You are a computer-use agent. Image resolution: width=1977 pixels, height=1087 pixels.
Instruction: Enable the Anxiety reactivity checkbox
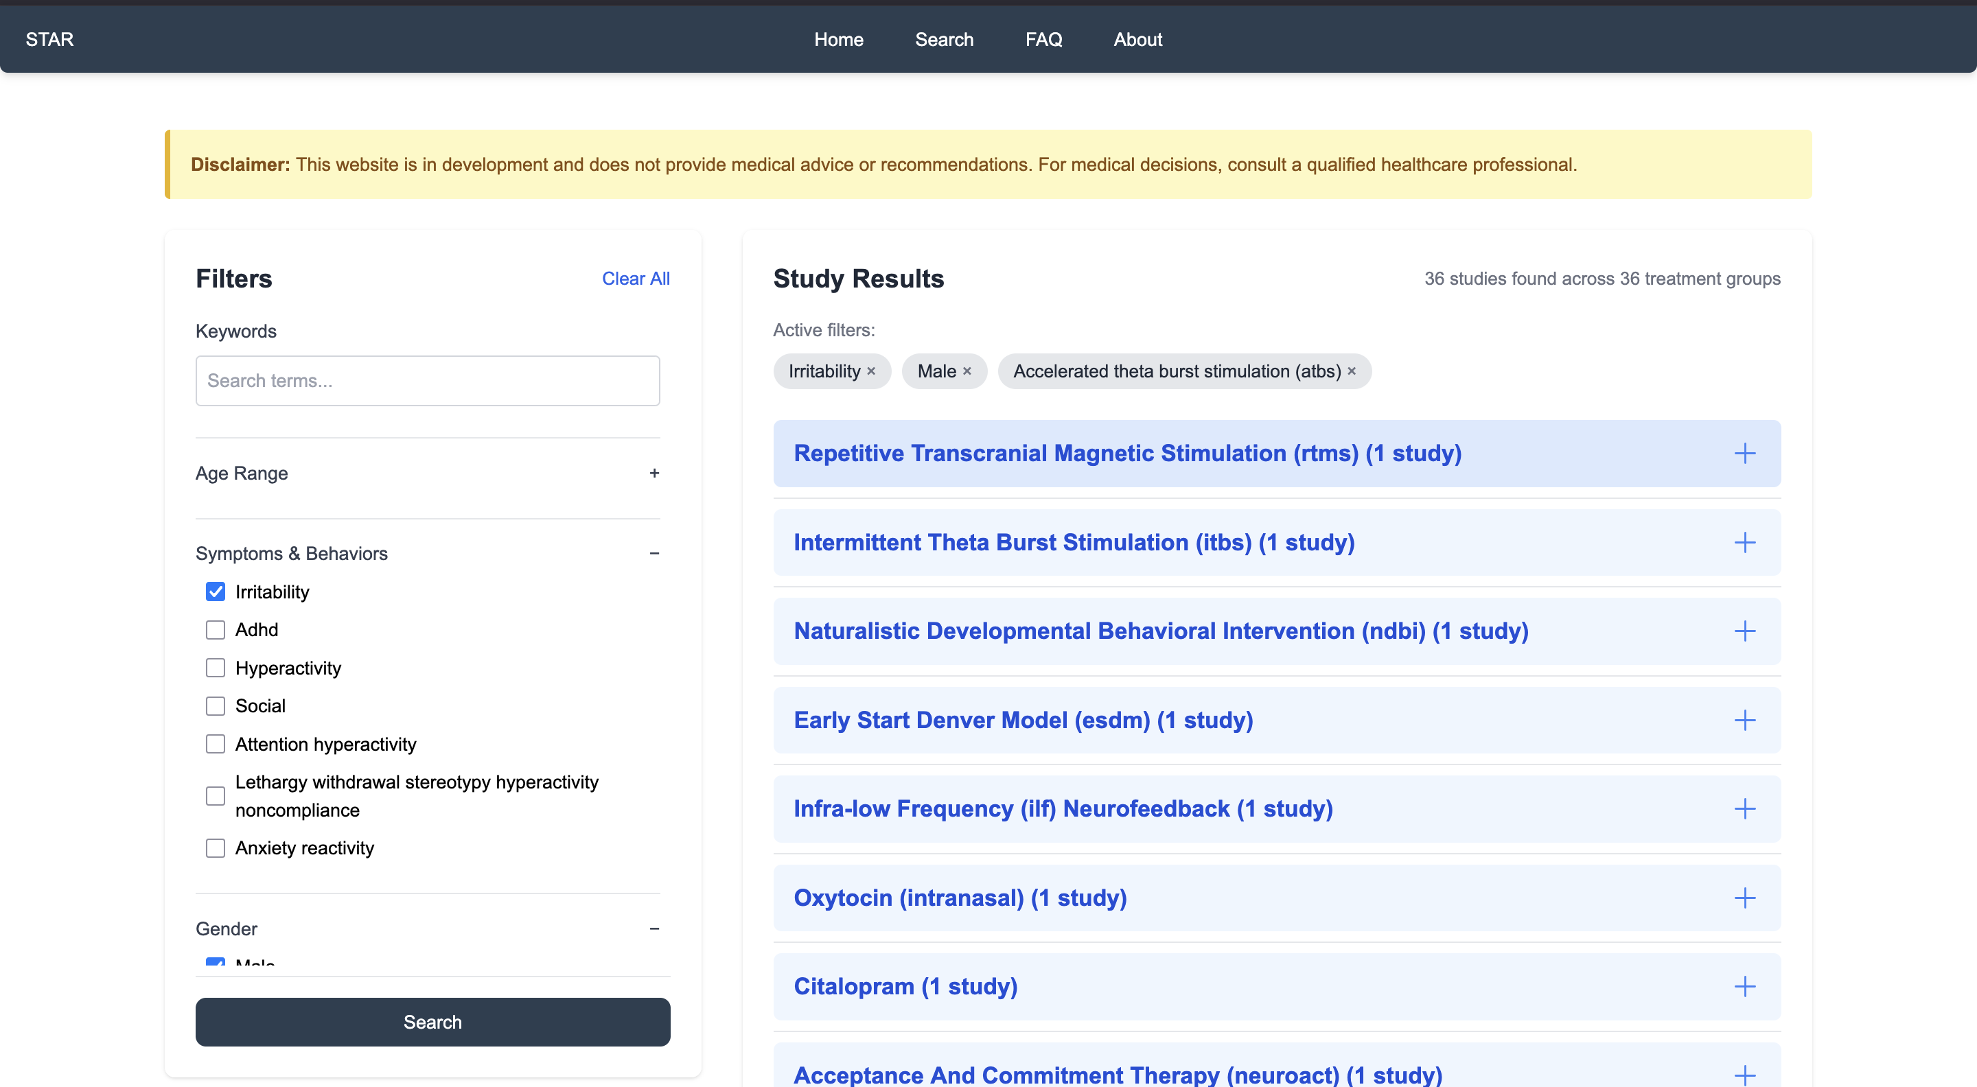coord(216,848)
